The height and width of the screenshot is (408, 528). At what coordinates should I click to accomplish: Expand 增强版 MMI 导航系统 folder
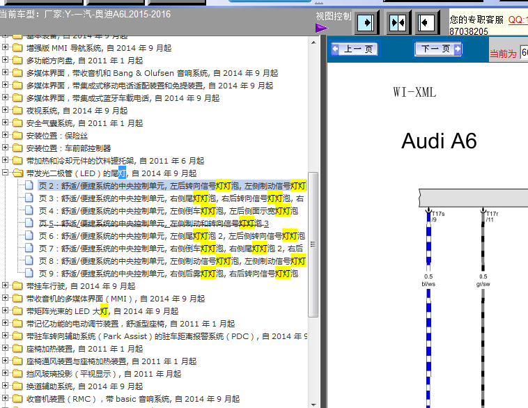pos(5,47)
